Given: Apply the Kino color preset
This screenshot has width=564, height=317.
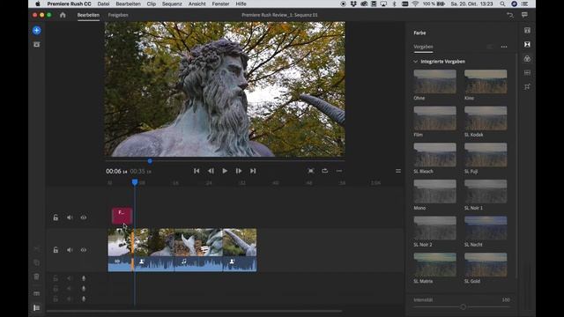Looking at the screenshot, I should click(486, 82).
